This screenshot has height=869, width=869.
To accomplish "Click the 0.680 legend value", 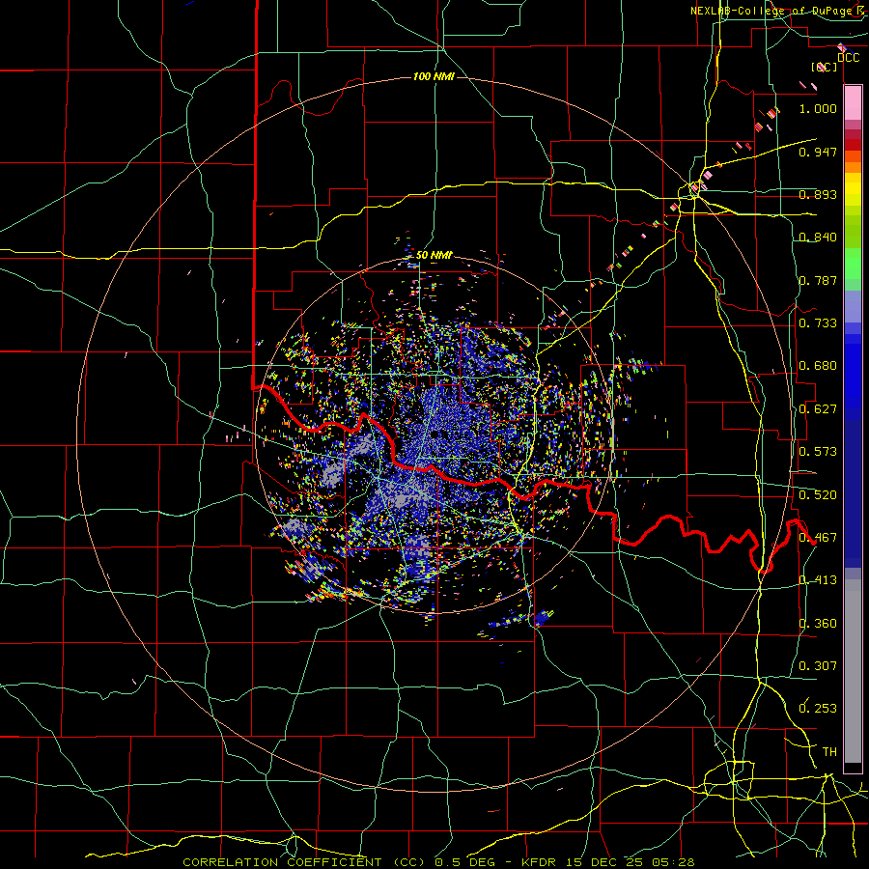I will tap(818, 366).
